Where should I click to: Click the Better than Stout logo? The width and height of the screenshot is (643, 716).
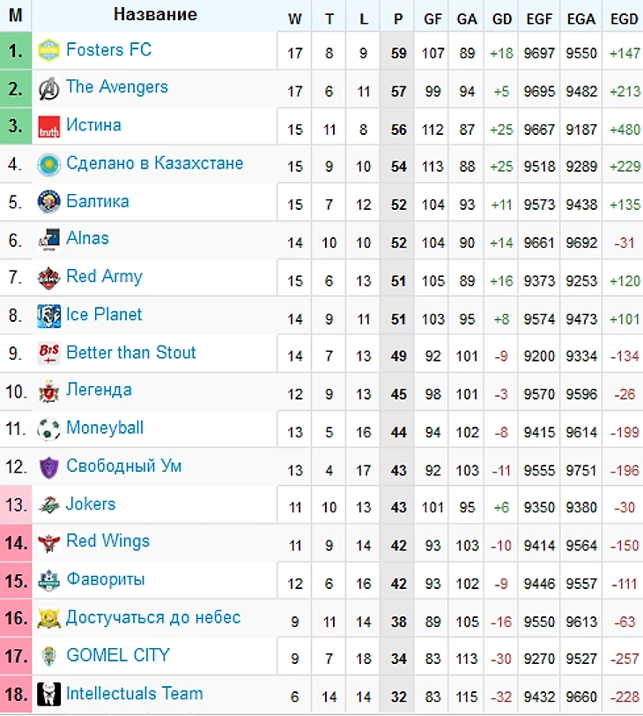[48, 354]
